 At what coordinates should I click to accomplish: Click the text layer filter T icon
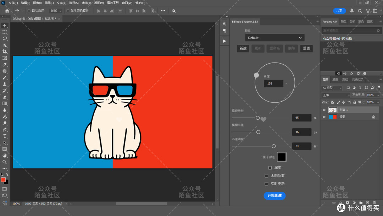360,88
